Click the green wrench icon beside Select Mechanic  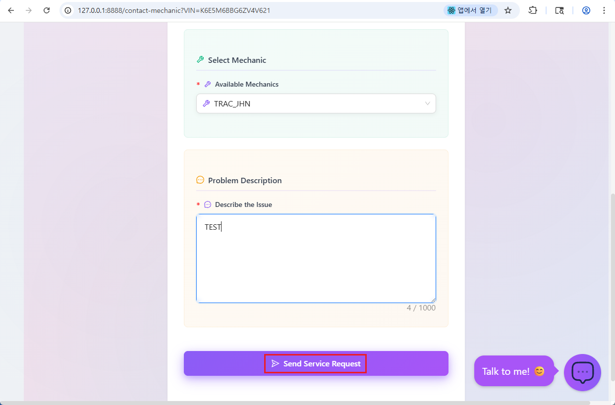pos(200,60)
